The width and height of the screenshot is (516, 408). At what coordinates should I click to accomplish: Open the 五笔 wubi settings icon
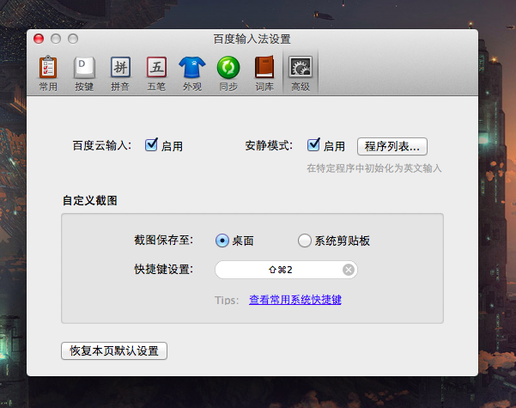click(156, 73)
